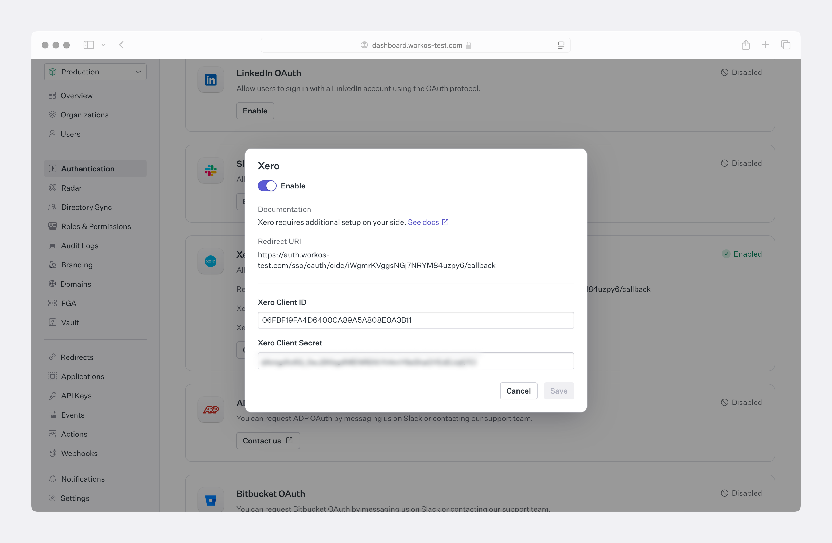Click the Xero provider icon
This screenshot has height=543, width=832.
(211, 261)
